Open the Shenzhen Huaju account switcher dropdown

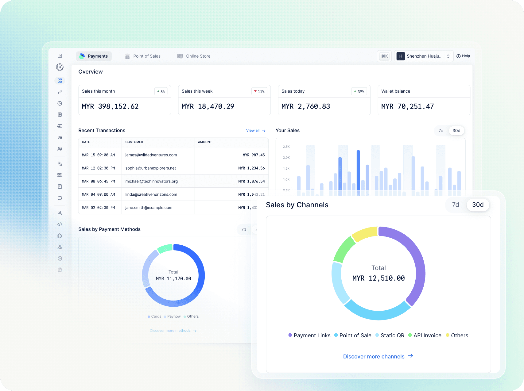424,56
